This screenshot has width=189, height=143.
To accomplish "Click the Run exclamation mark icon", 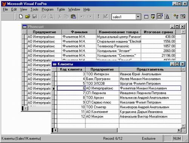I will click(99, 17).
